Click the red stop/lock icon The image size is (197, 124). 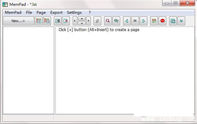162,21
